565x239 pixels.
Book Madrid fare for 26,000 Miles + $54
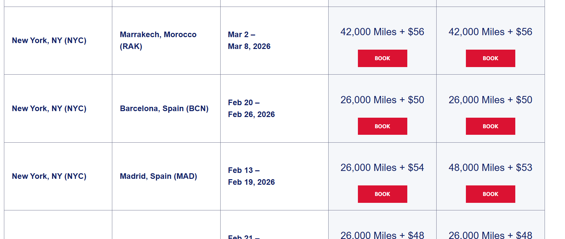[x=382, y=194]
